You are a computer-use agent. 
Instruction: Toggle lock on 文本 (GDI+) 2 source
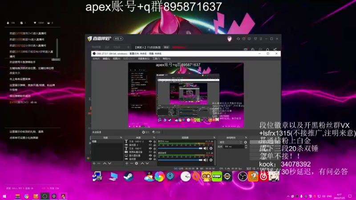(x=154, y=141)
